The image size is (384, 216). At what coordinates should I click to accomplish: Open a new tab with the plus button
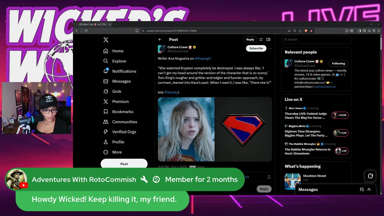click(x=116, y=24)
